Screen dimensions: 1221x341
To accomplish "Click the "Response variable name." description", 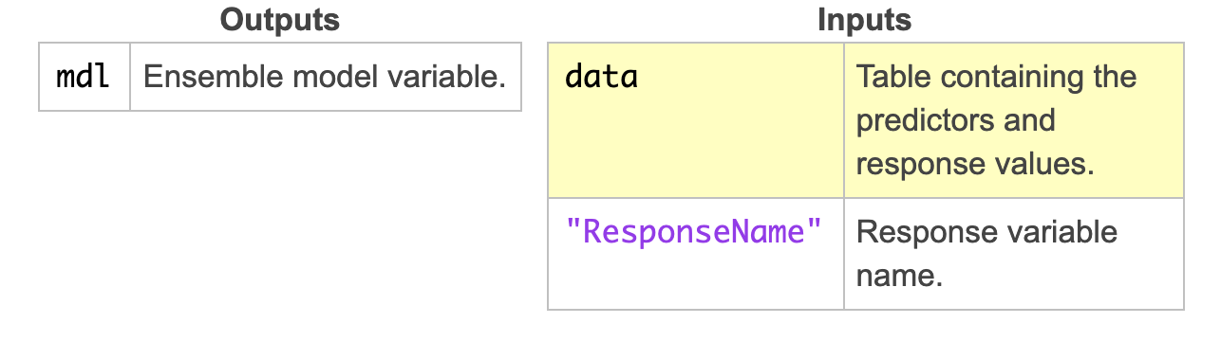I will coord(986,254).
